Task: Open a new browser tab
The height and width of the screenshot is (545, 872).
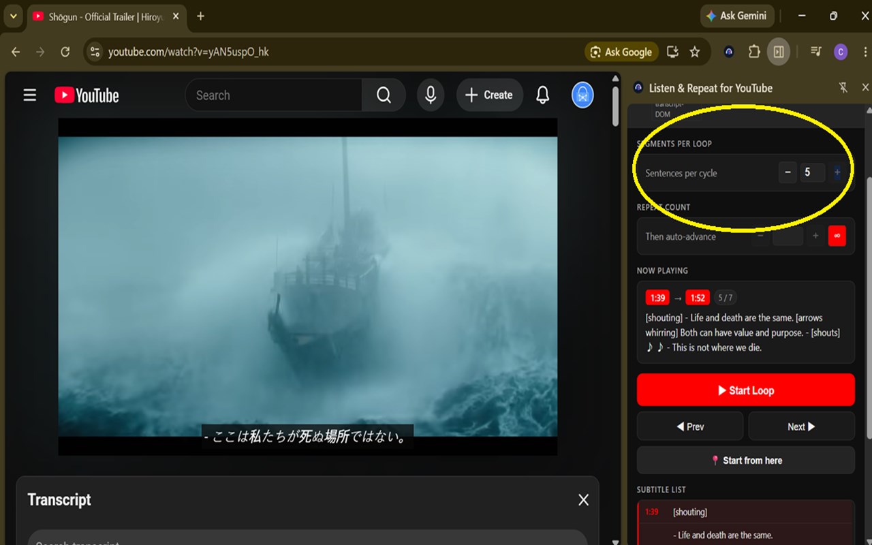Action: (200, 16)
